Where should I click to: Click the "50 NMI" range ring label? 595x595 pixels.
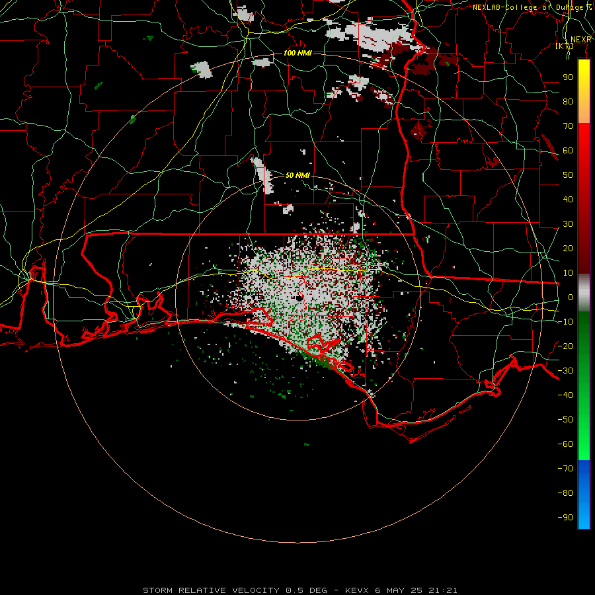[x=297, y=175]
